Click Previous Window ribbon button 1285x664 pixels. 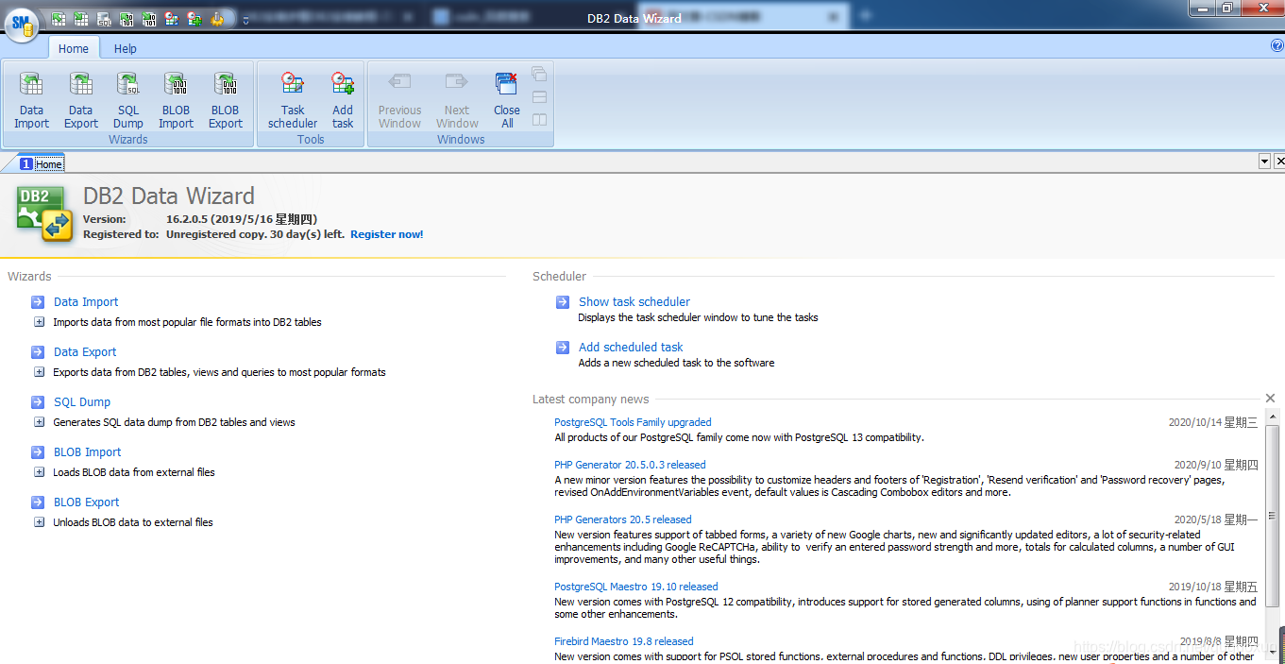[400, 100]
